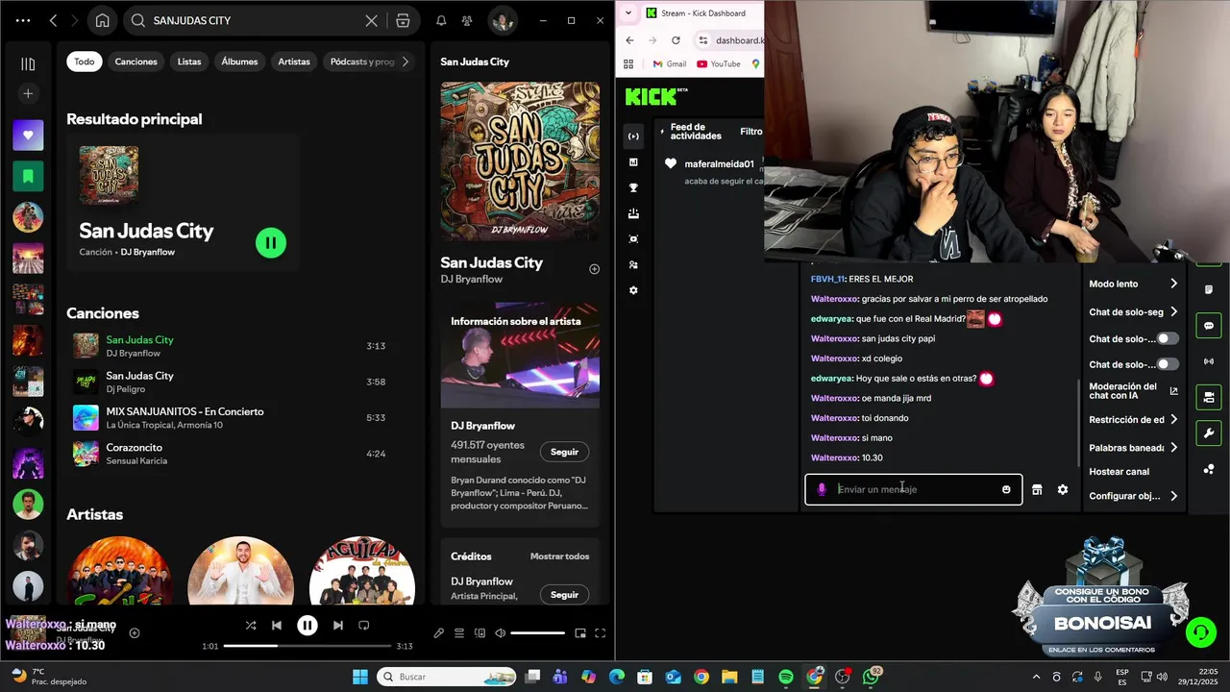This screenshot has width=1230, height=692.
Task: Expand Restricción de edad option
Action: pos(1133,420)
